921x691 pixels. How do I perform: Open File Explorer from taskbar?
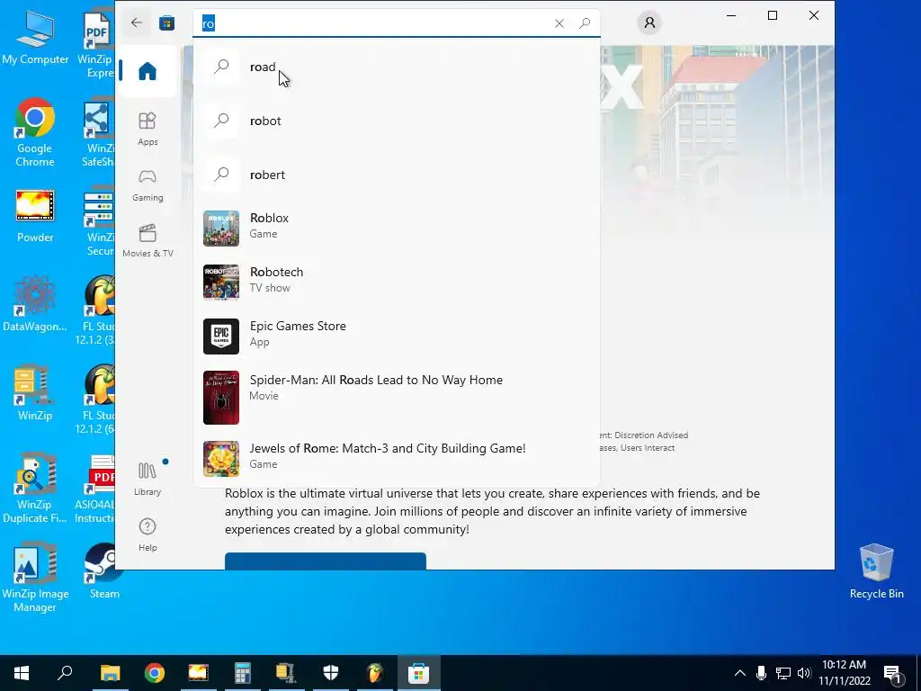click(110, 673)
